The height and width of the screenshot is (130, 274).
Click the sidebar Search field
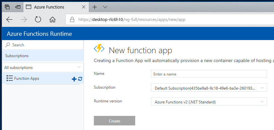point(43,45)
